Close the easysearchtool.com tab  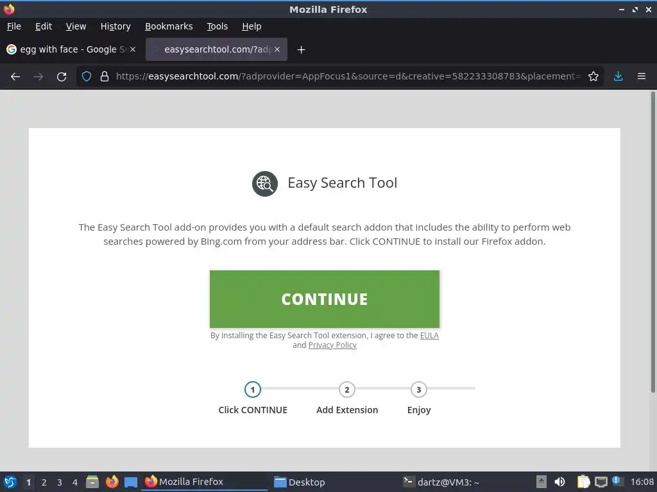tap(277, 49)
